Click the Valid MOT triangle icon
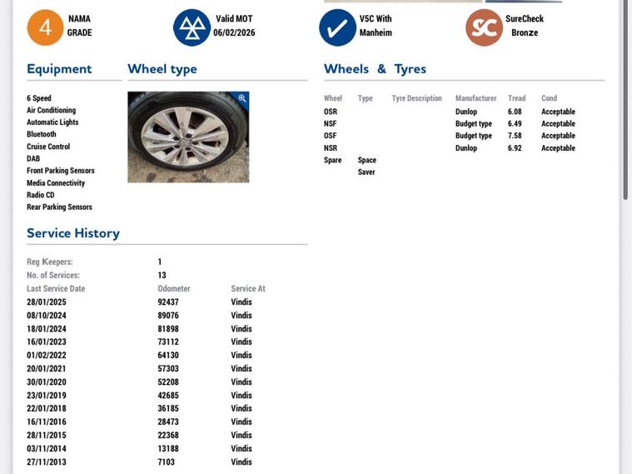632x474 pixels. 192,27
